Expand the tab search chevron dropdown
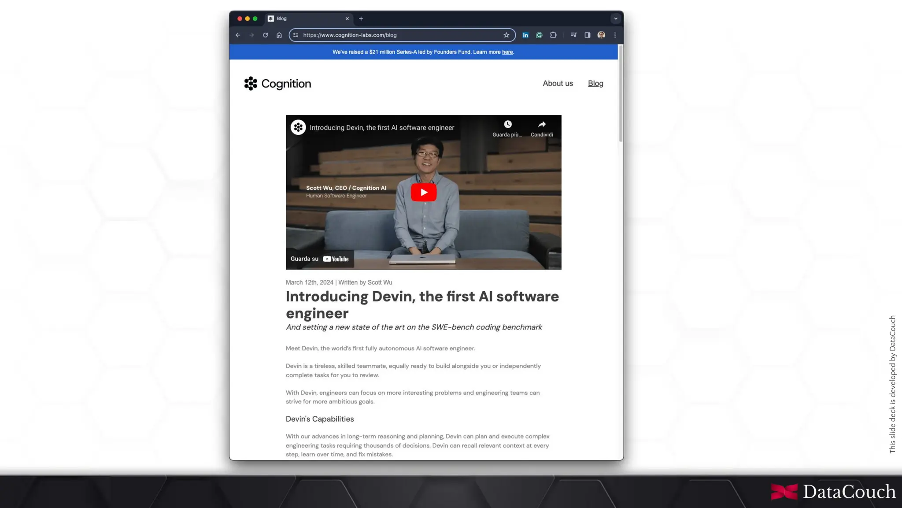 pyautogui.click(x=616, y=19)
